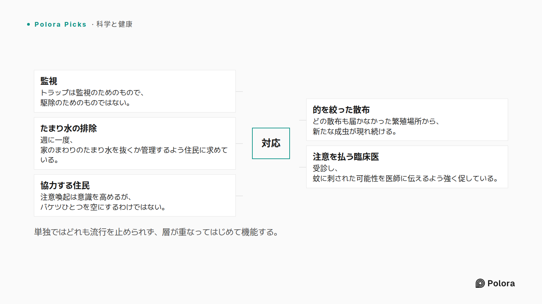Click the 的を絞った散布 heading
Viewport: 542px width, 304px height.
pyautogui.click(x=341, y=110)
